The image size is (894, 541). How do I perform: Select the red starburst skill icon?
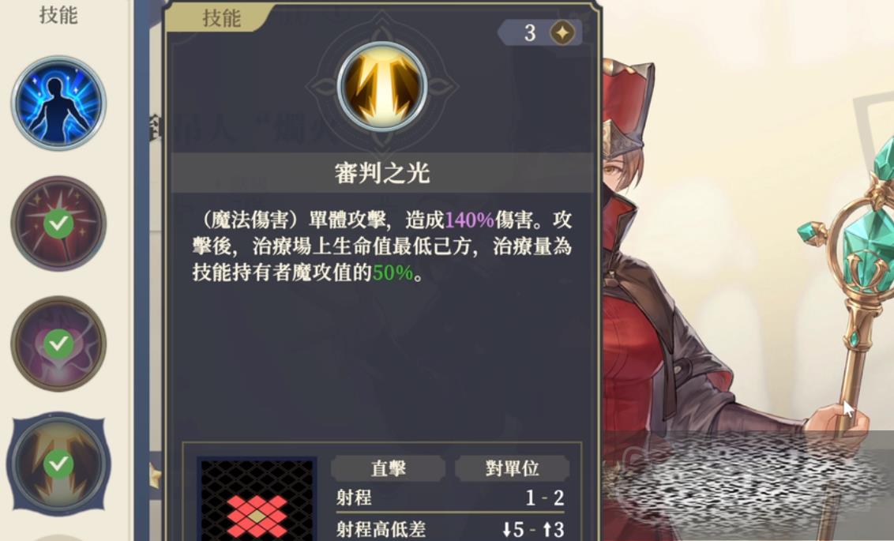[x=58, y=224]
